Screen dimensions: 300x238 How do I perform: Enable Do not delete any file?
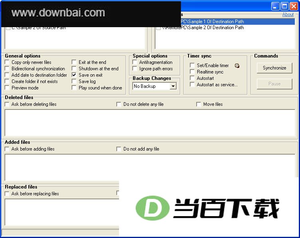(119, 104)
